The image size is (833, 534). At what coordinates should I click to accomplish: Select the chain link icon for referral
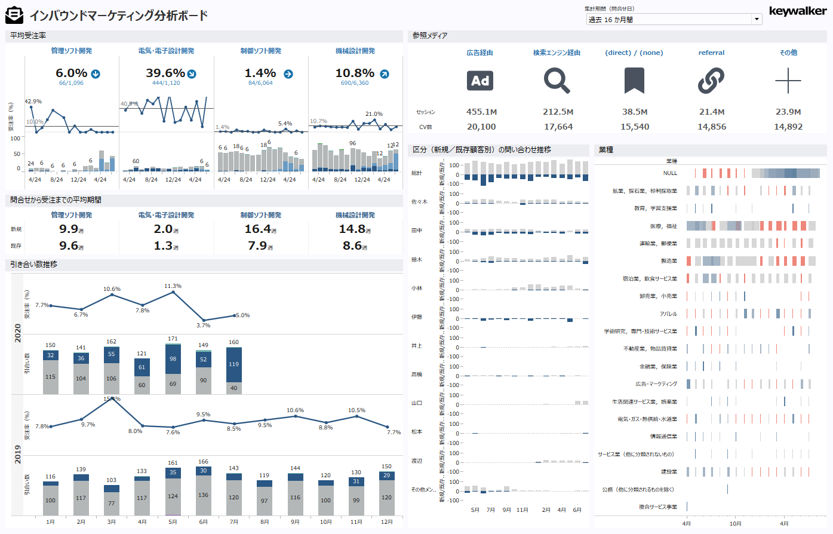[711, 81]
